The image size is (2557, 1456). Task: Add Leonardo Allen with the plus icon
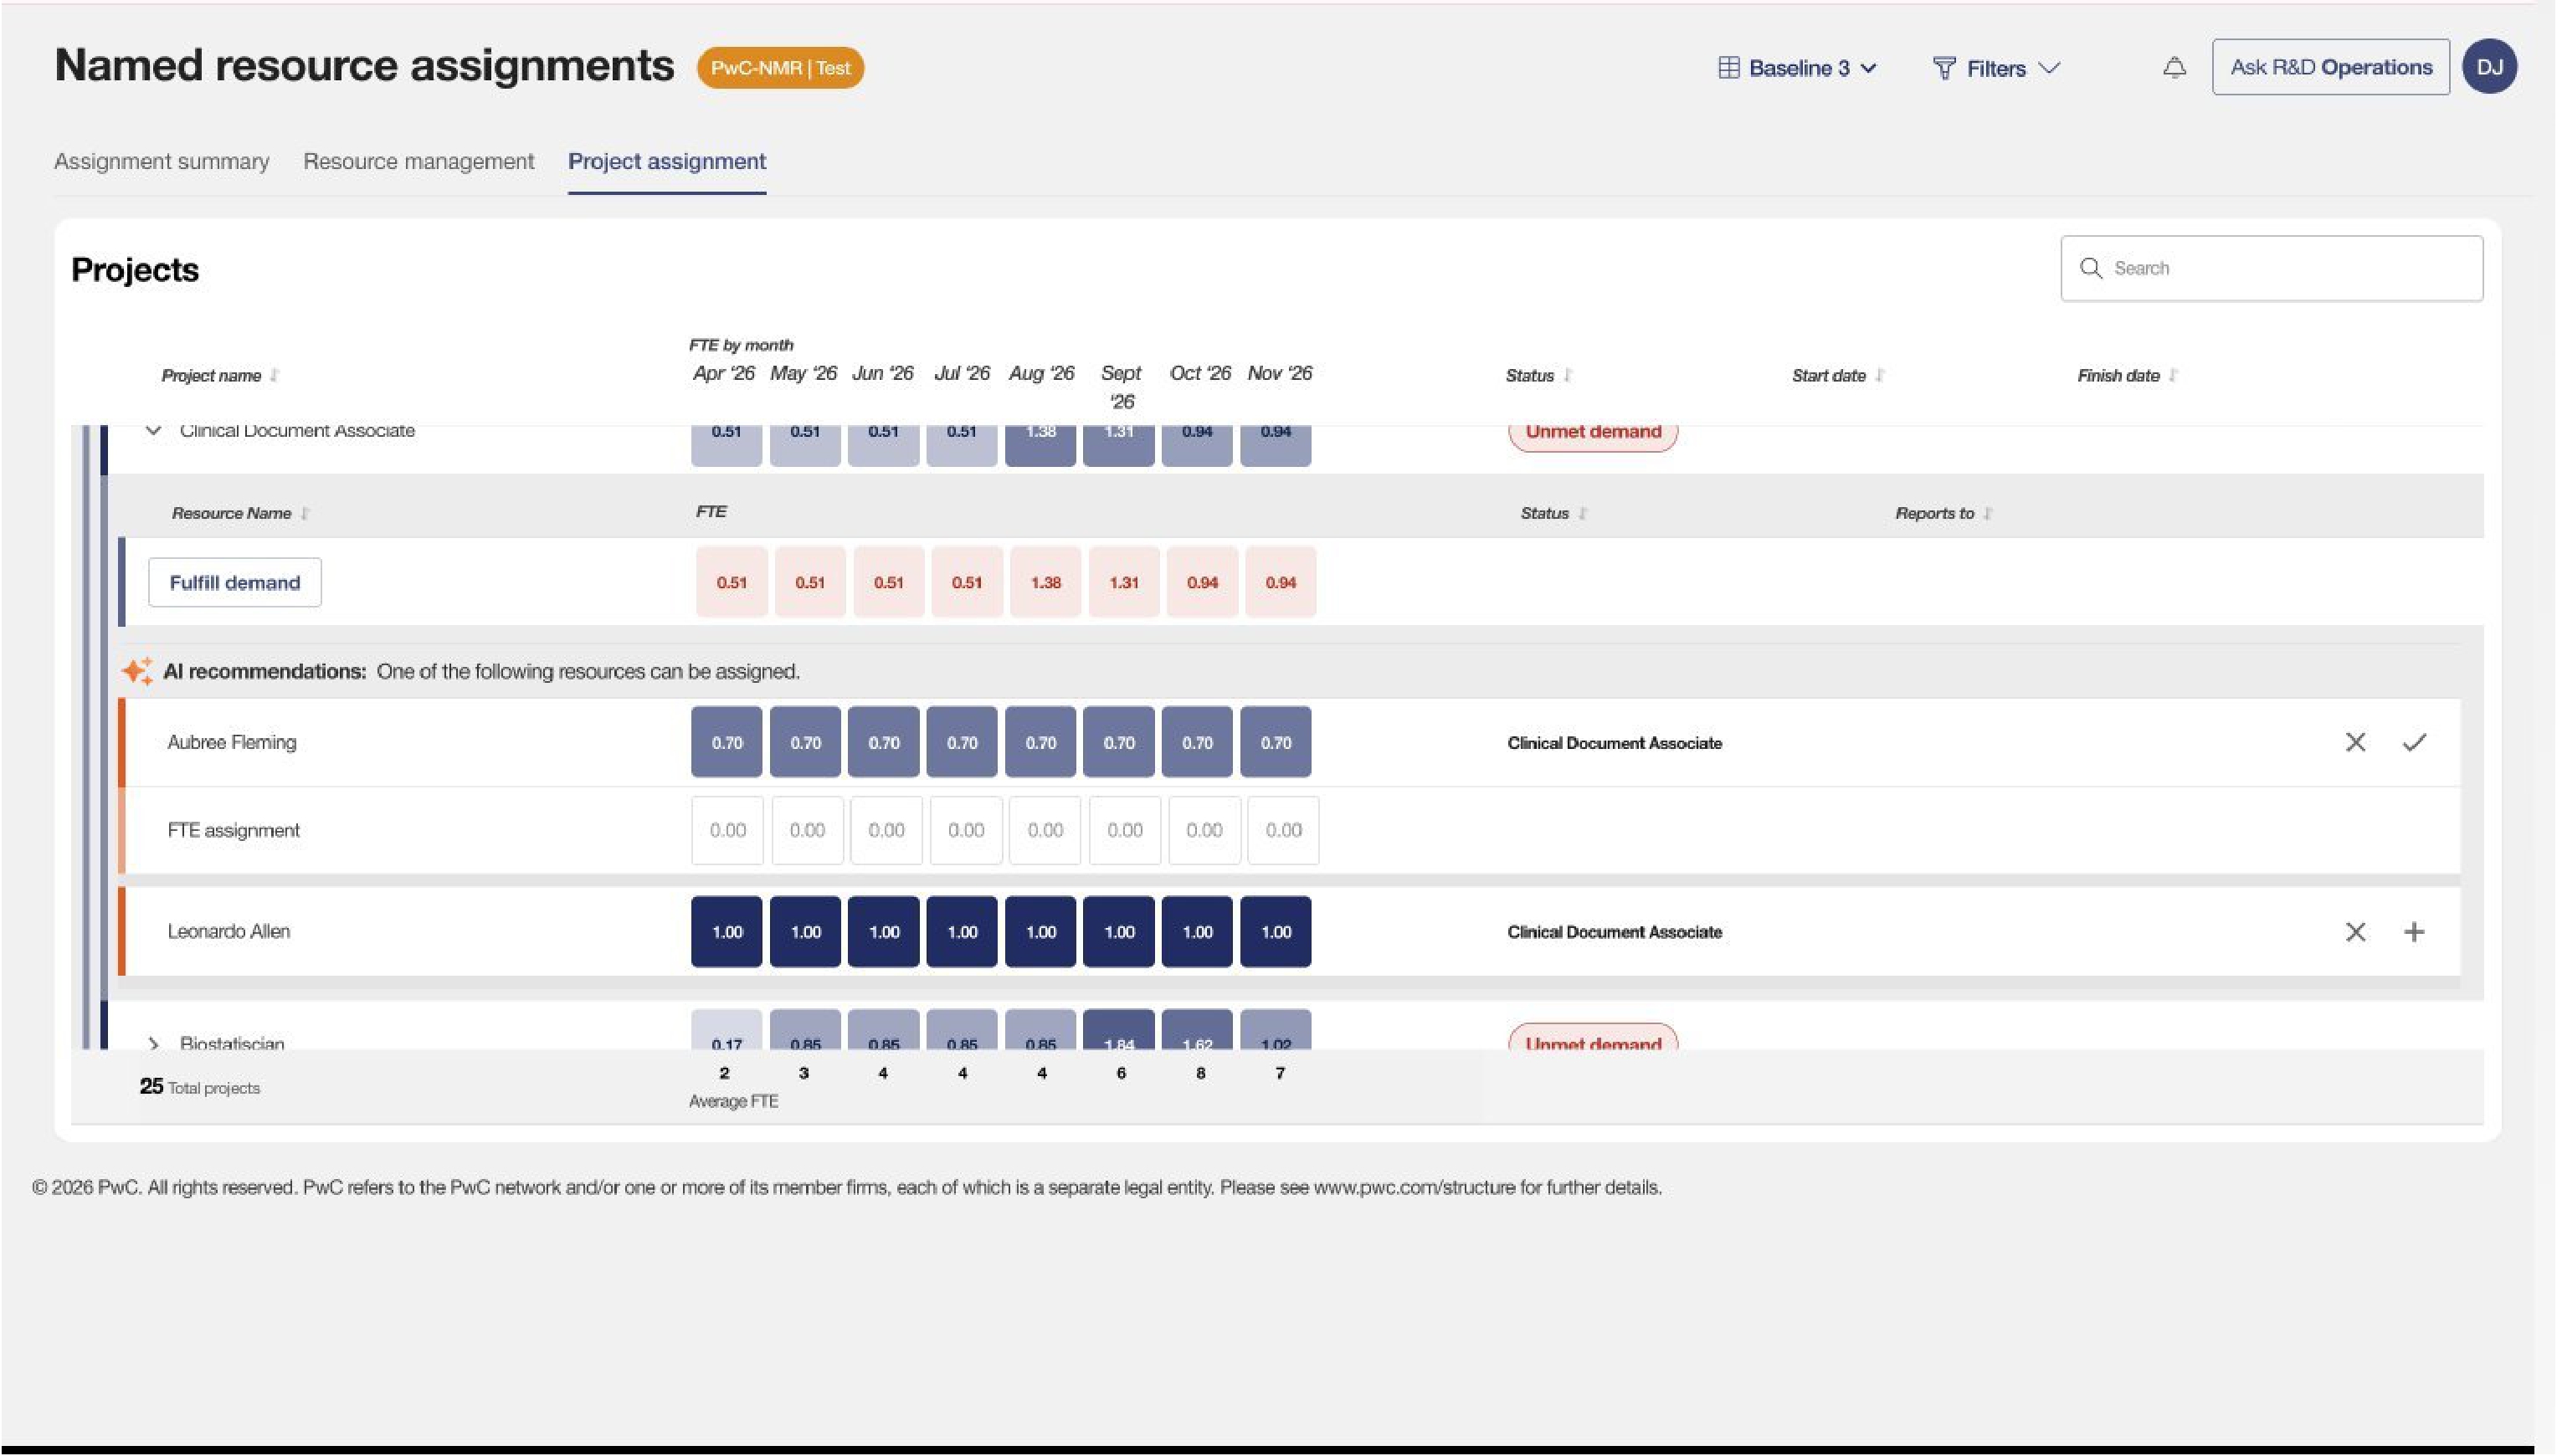tap(2414, 932)
